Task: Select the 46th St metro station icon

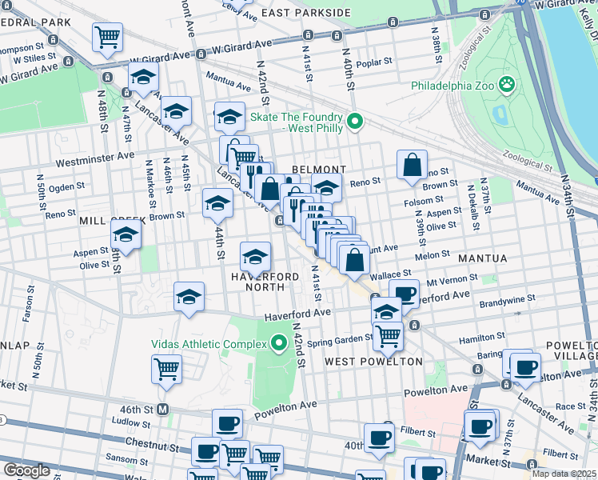Action: point(163,410)
